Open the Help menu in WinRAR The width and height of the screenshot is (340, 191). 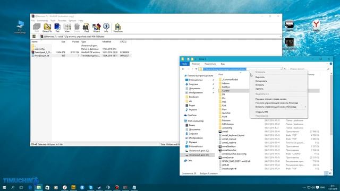(81, 21)
